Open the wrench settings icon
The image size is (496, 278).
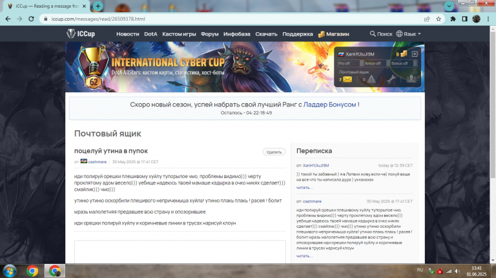[x=391, y=79]
